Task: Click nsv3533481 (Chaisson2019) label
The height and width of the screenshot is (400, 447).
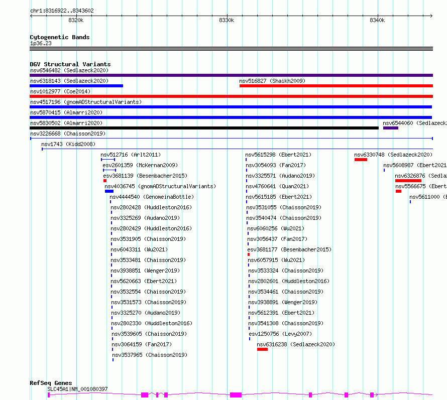Action: point(148,260)
